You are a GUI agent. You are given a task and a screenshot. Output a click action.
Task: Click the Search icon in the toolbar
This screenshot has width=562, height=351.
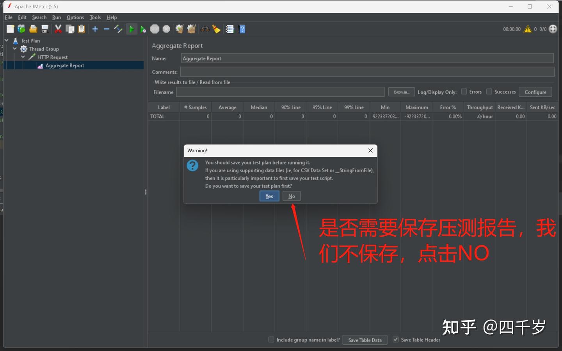pos(205,29)
